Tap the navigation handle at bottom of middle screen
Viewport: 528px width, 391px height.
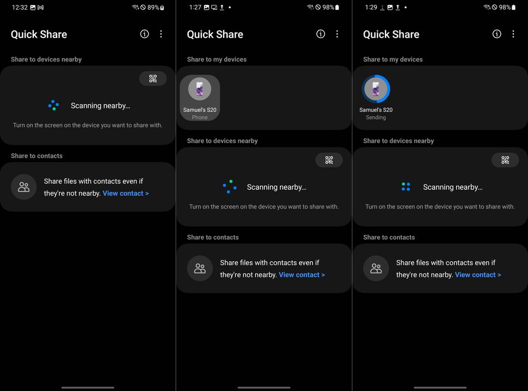[263, 387]
